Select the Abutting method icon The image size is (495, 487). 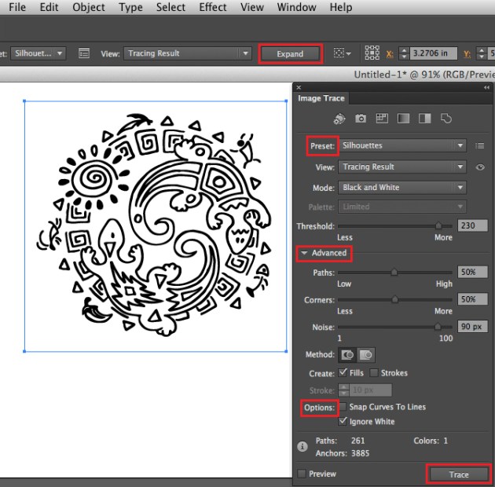click(346, 355)
